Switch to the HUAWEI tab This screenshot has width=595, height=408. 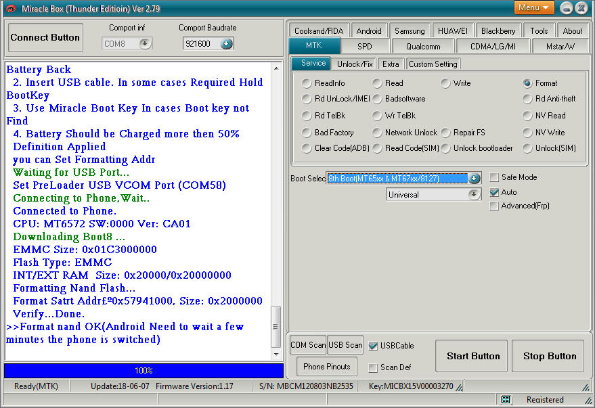[453, 30]
